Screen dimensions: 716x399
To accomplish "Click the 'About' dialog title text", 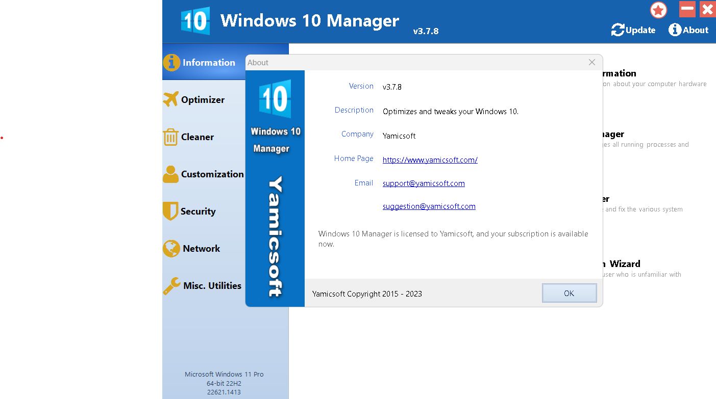I will click(258, 63).
